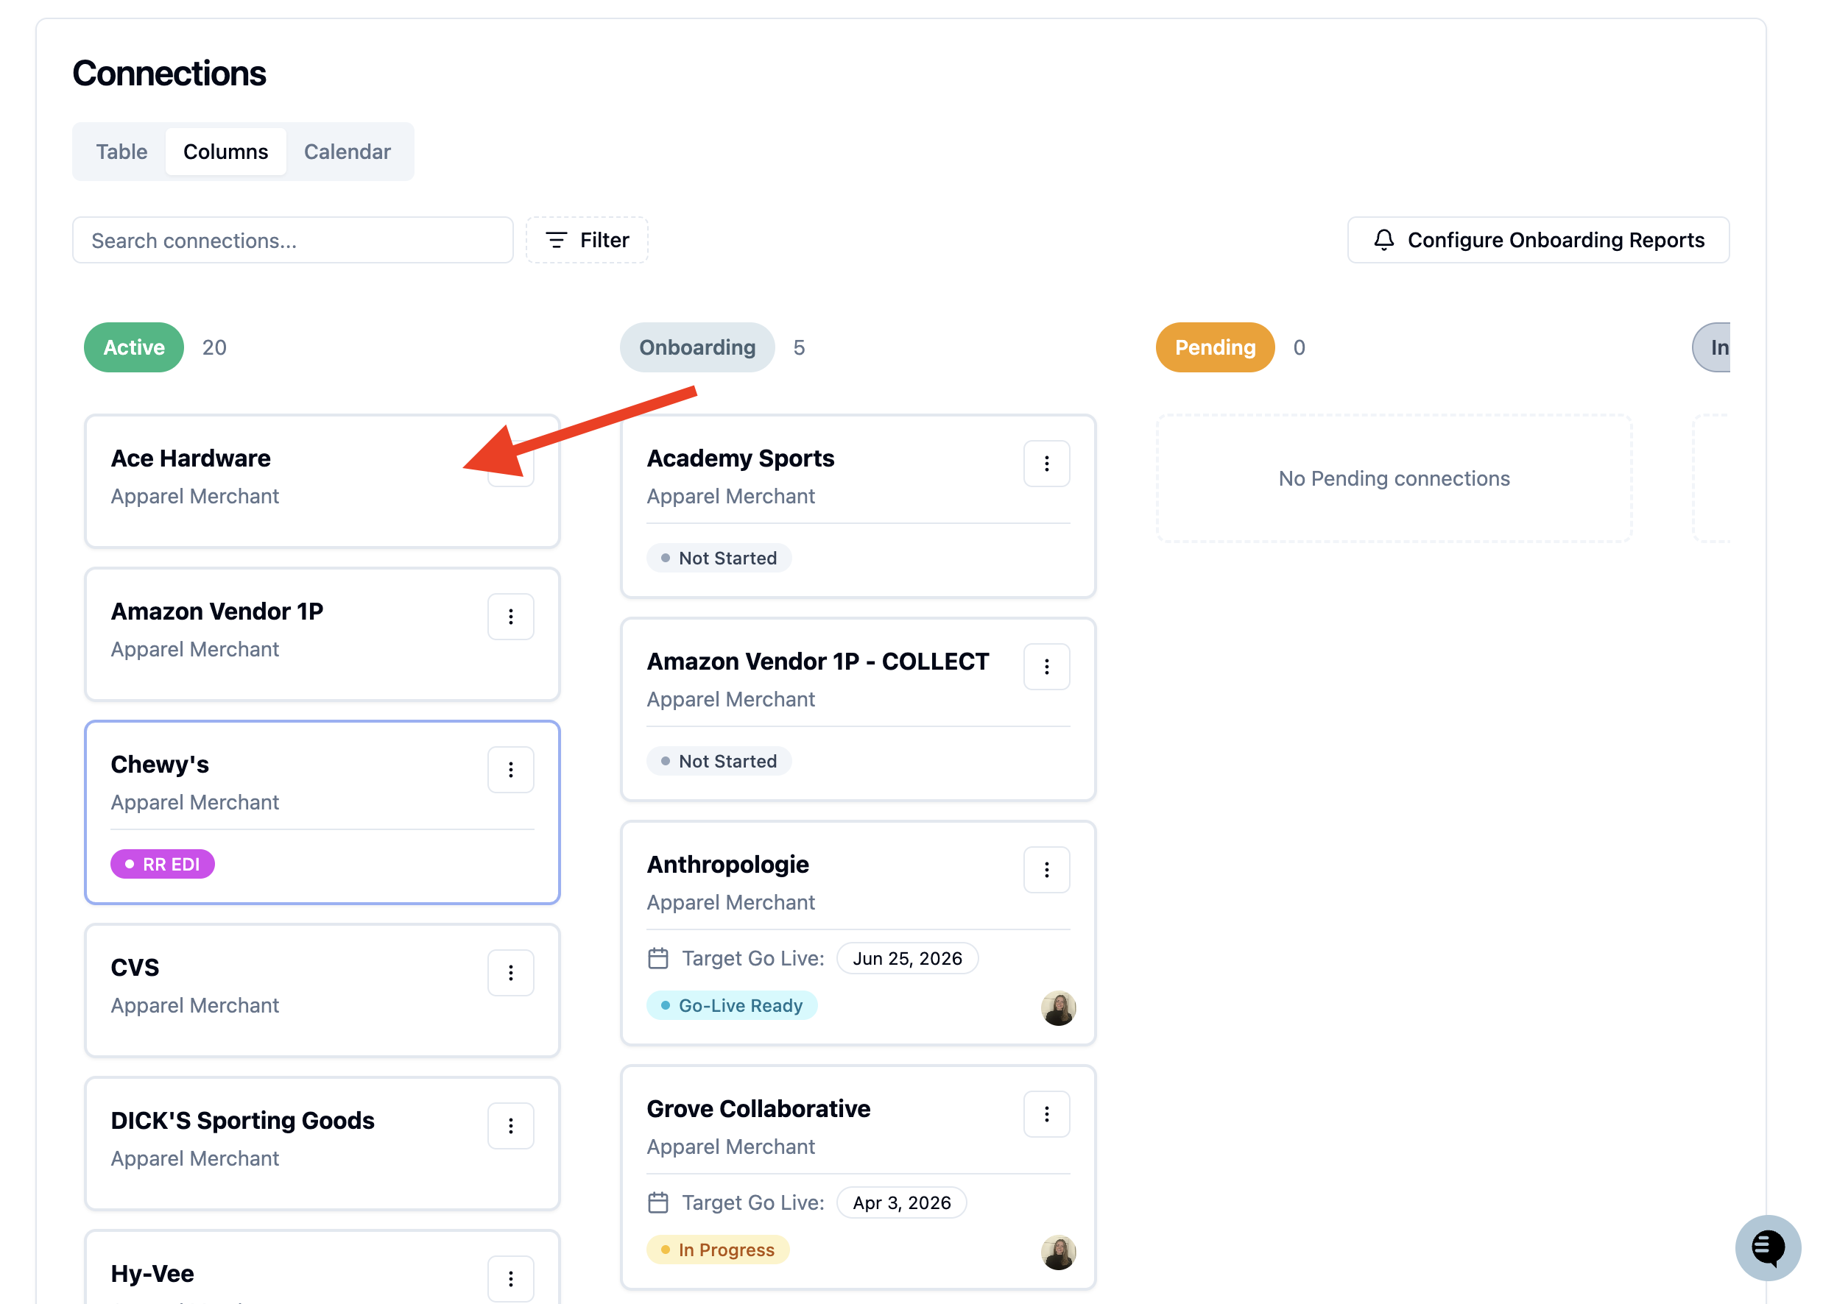Open the Hy-Vee card options menu
Image resolution: width=1823 pixels, height=1304 pixels.
(510, 1278)
